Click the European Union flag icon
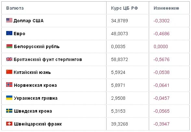 point(9,33)
